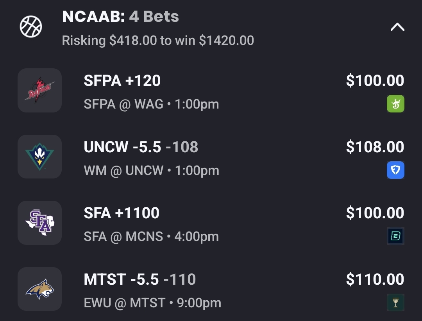Image resolution: width=422 pixels, height=321 pixels.
Task: Click Risking $418.00 to win $1420.00 summary
Action: (158, 40)
